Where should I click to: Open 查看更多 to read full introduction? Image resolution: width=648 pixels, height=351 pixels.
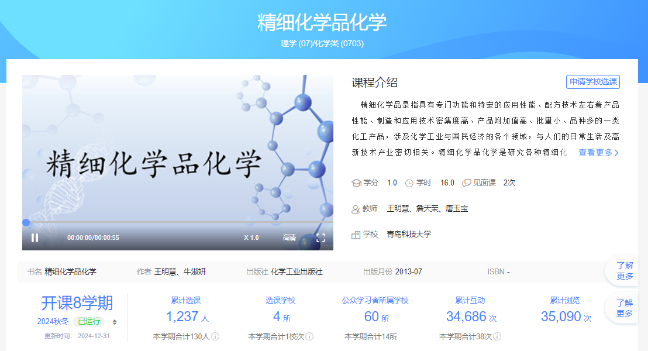coord(598,153)
